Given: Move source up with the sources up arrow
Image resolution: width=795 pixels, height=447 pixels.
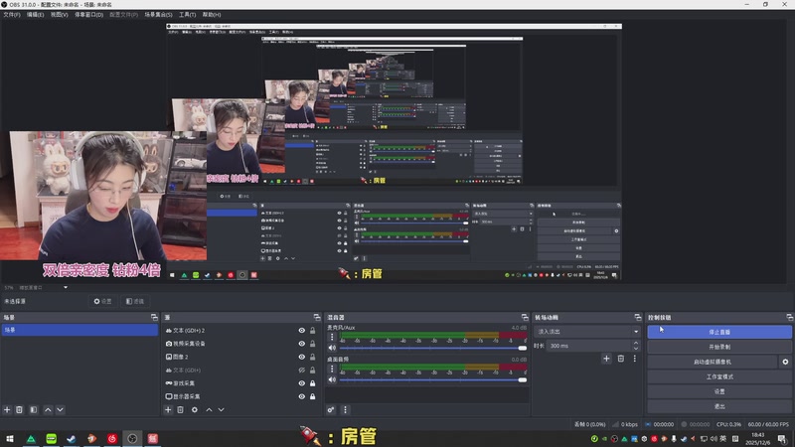Looking at the screenshot, I should point(209,409).
